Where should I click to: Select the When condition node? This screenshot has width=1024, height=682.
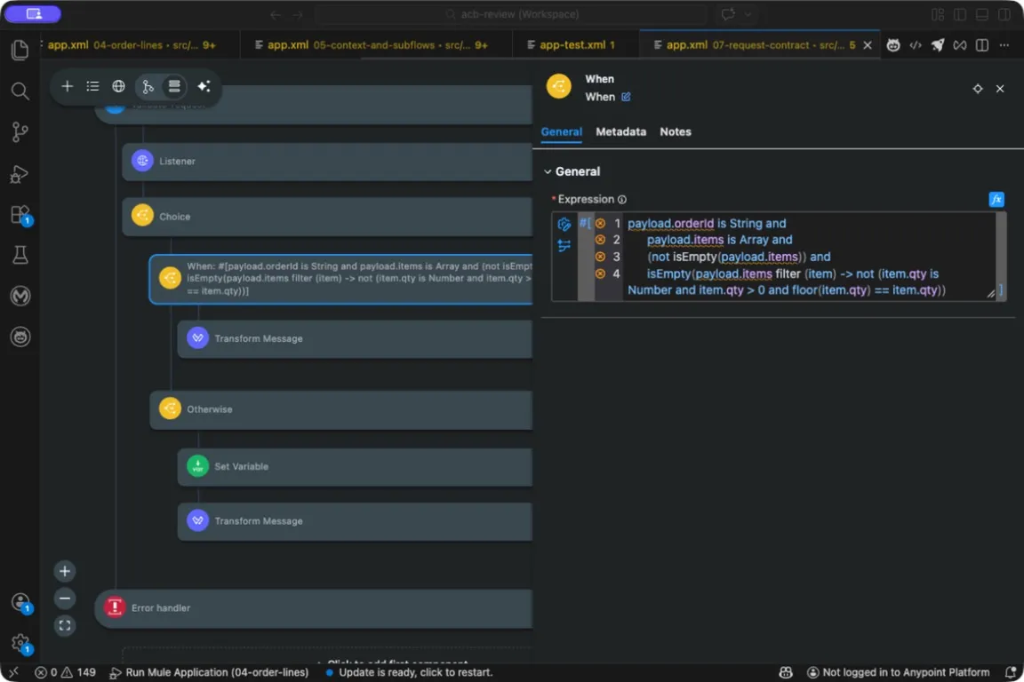(x=341, y=279)
